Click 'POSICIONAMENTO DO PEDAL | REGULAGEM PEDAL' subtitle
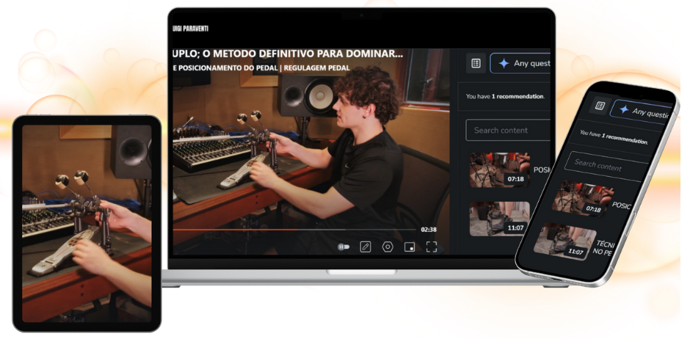The width and height of the screenshot is (690, 339). pos(264,68)
